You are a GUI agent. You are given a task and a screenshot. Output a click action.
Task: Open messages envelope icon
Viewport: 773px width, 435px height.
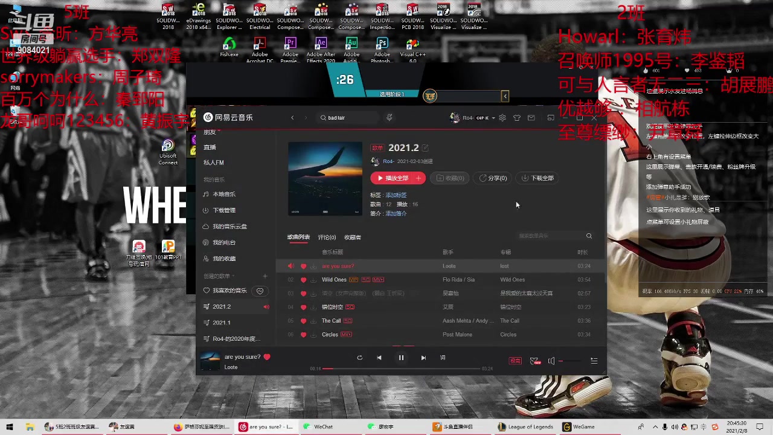point(531,118)
